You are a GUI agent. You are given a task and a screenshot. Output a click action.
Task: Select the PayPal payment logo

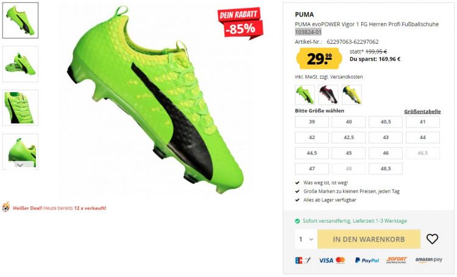pyautogui.click(x=367, y=260)
